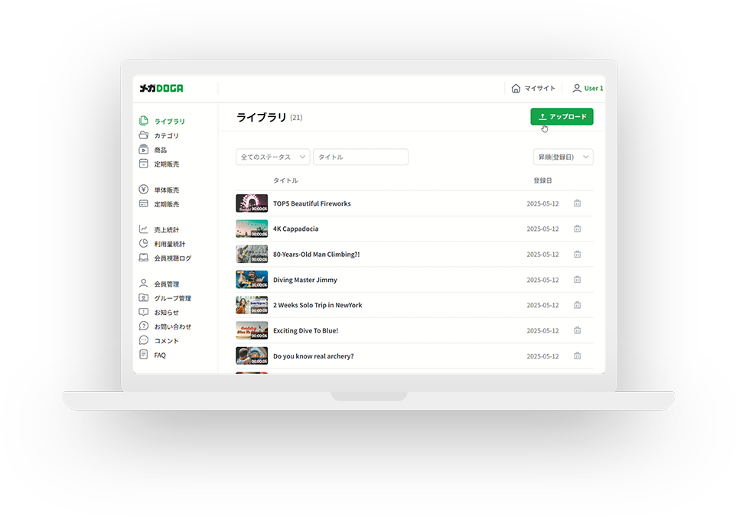Screen dimensions: 736x516
Task: Remove Diving Master Jimmy using trash icon
Action: (x=578, y=280)
